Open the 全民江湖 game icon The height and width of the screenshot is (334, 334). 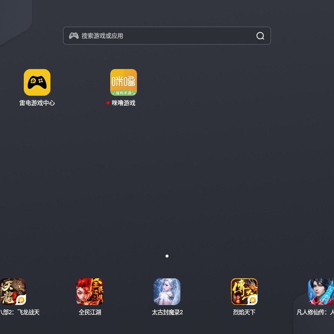pos(90,292)
